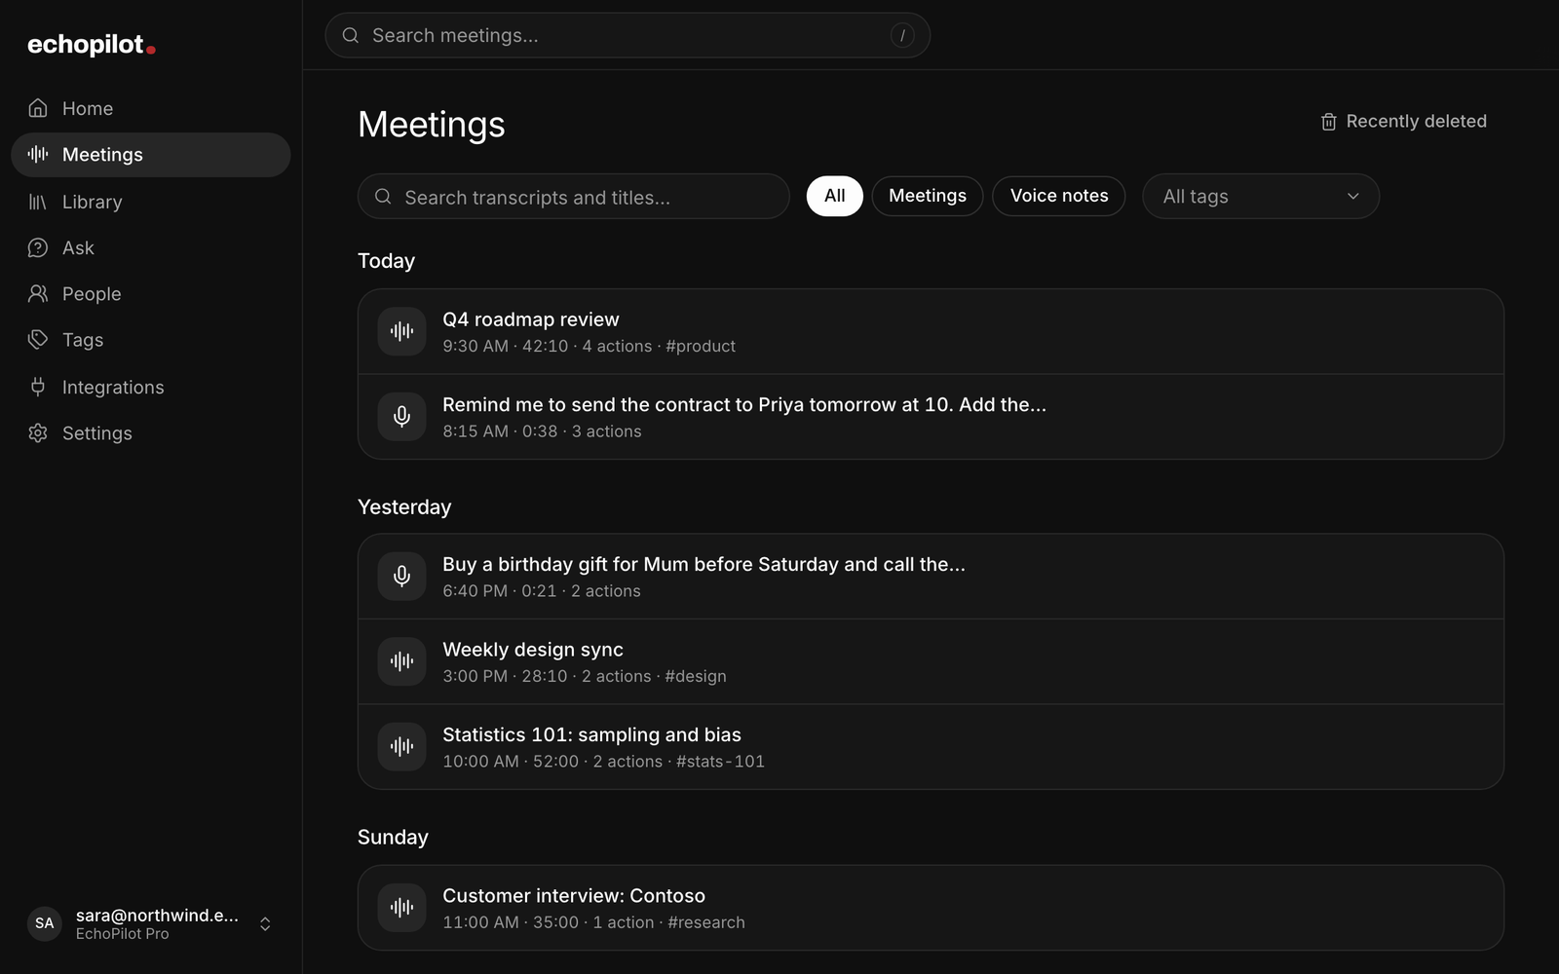Click the Library books icon in sidebar
Viewport: 1559px width, 974px height.
tap(38, 202)
